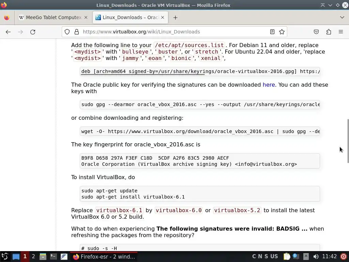Click the '/etc/apt/sources.list' inline code
This screenshot has height=262, width=349.
point(189,45)
